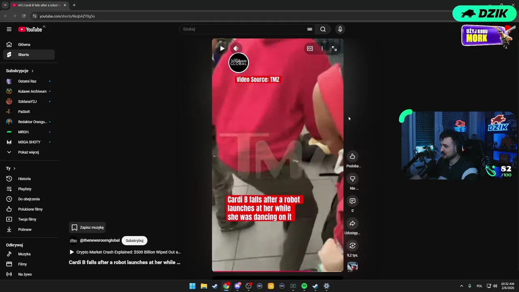Expand Pokaż więcej subscriptions list
This screenshot has width=519, height=292.
tap(29, 152)
